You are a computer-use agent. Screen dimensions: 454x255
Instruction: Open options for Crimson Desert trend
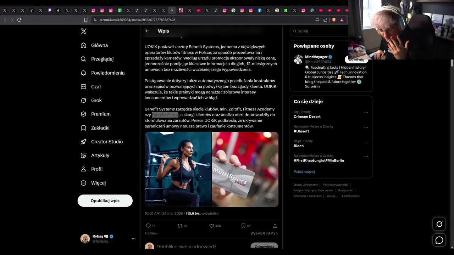[x=366, y=113]
